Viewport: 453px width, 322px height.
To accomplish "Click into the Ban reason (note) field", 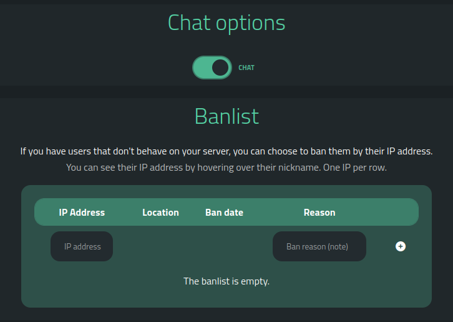I will tap(319, 246).
